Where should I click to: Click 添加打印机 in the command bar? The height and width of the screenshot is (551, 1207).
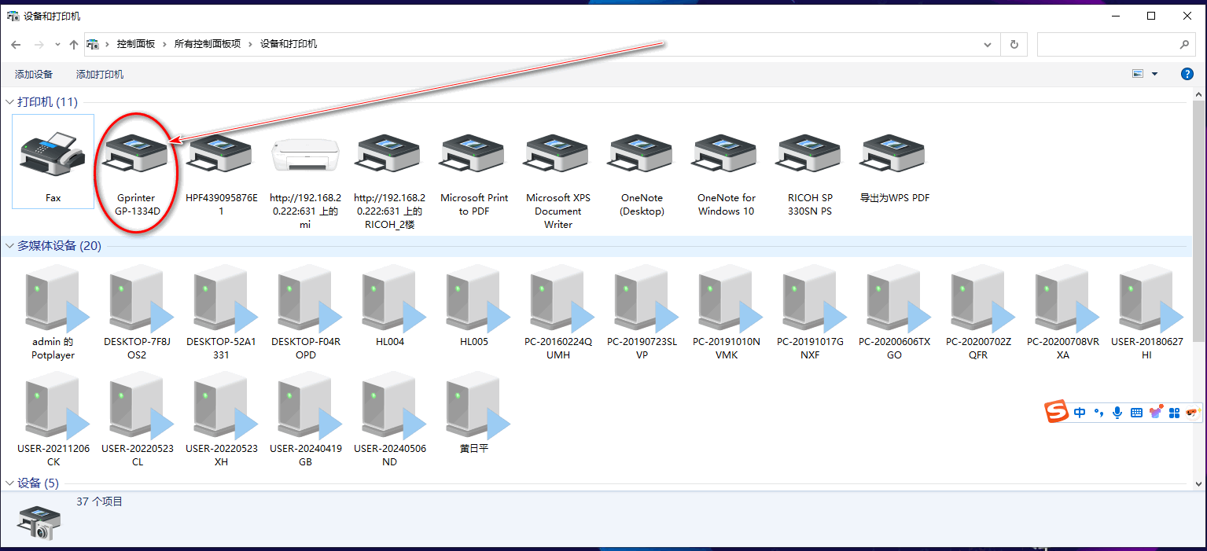tap(100, 75)
